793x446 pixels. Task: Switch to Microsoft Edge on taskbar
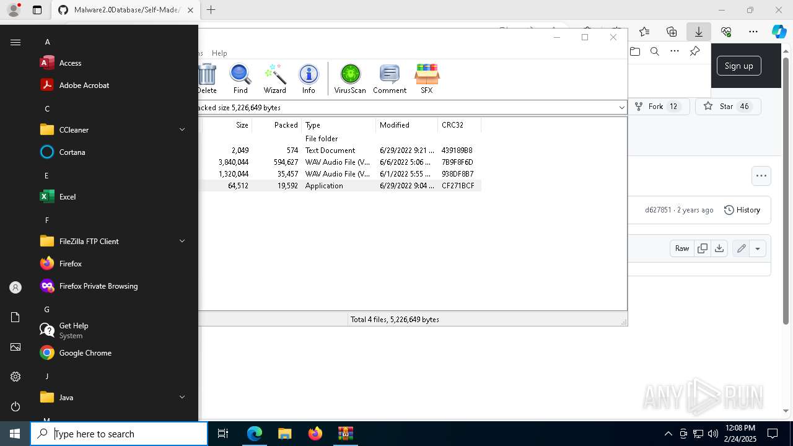pyautogui.click(x=255, y=434)
